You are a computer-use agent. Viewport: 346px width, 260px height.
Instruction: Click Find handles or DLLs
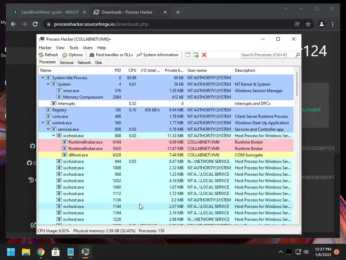click(x=111, y=55)
